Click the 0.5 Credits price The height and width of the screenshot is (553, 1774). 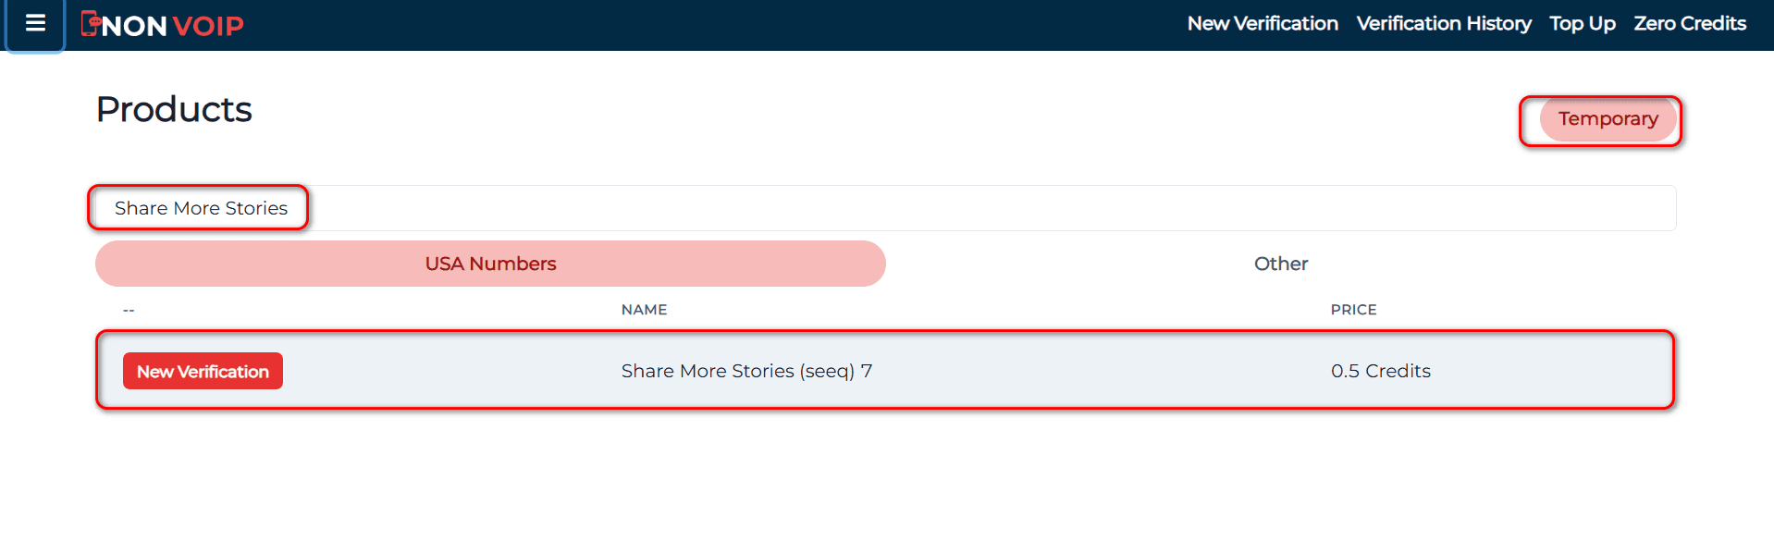coord(1380,371)
